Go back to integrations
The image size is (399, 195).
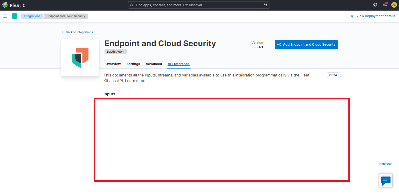click(77, 32)
